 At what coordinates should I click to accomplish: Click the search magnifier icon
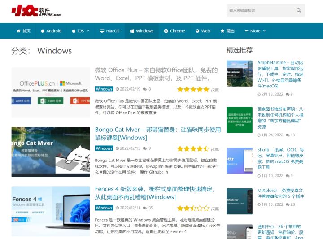coord(298,10)
